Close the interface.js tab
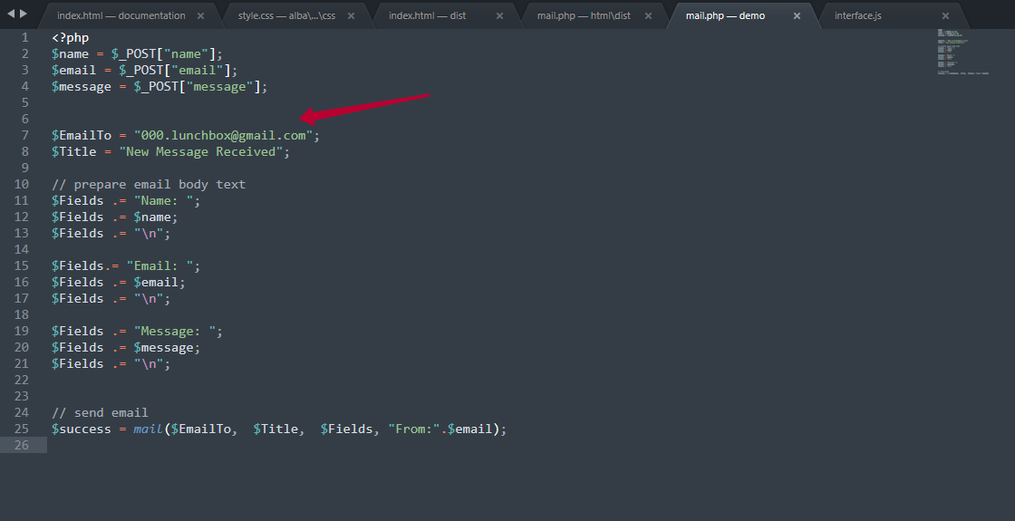1015x521 pixels. 946,16
